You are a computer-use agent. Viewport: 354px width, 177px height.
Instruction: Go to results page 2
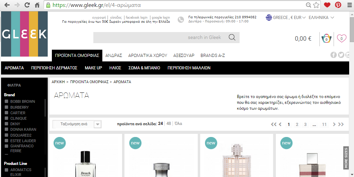[297, 124]
